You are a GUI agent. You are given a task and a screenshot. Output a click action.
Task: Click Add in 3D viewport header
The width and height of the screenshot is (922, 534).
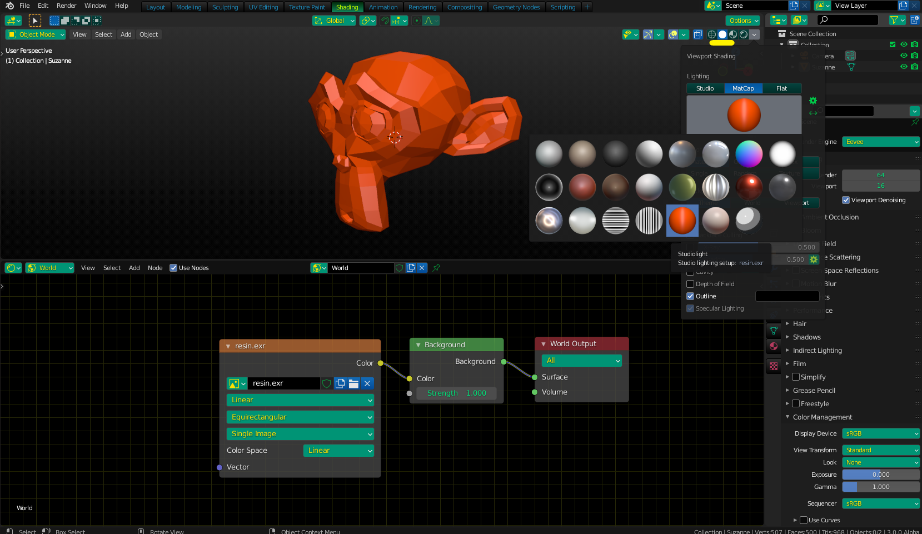[126, 34]
